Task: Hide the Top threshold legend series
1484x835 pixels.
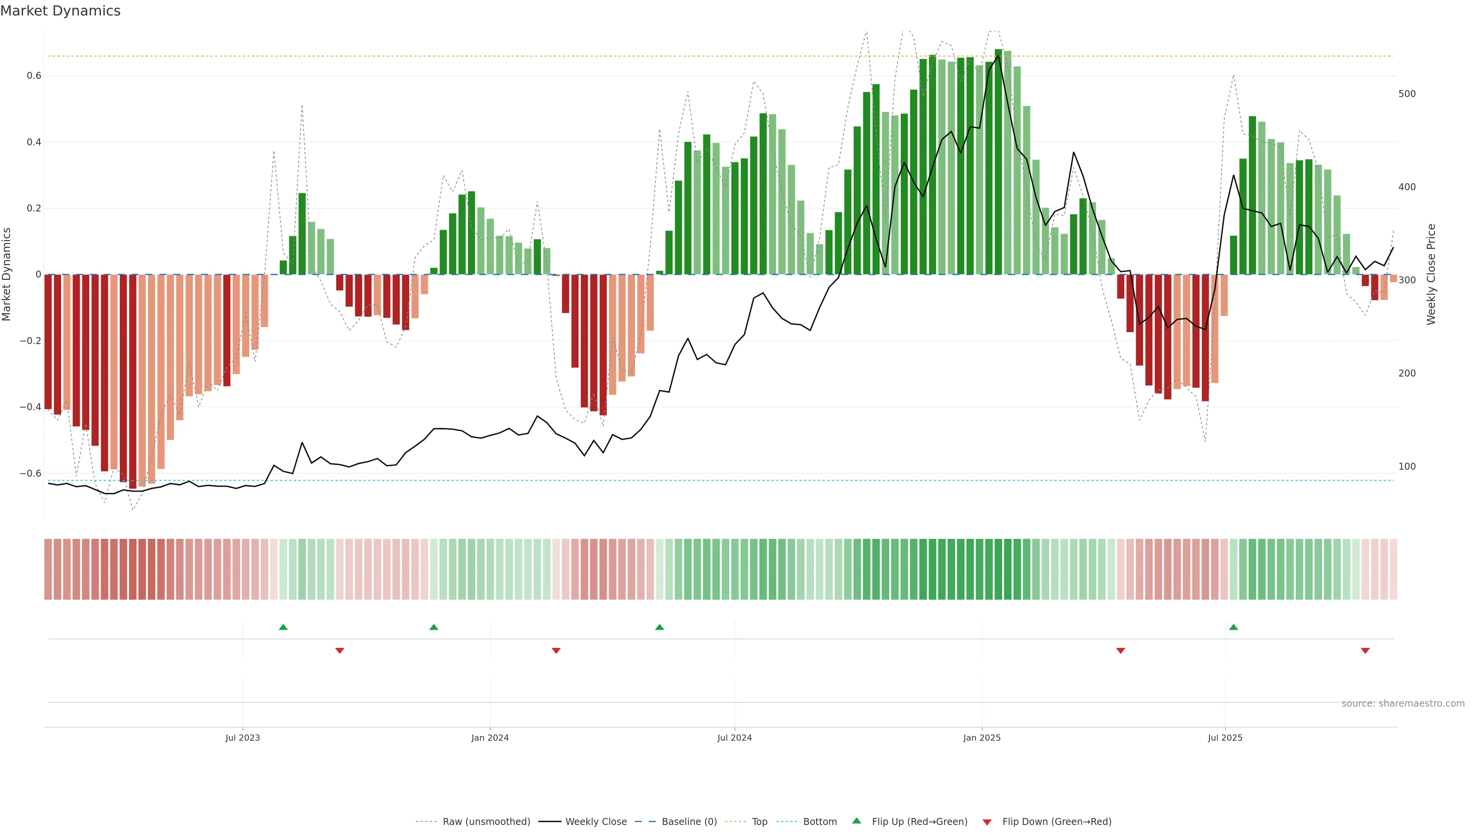Action: 759,822
